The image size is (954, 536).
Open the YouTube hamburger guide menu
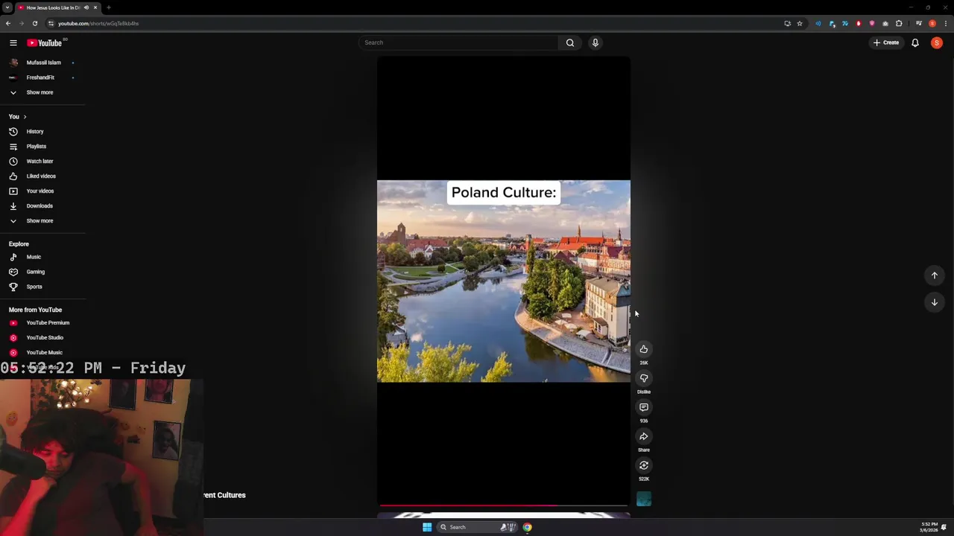13,42
